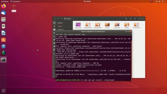This screenshot has width=167, height=94.
Task: Click the volume icon in top bar
Action: 159,1
